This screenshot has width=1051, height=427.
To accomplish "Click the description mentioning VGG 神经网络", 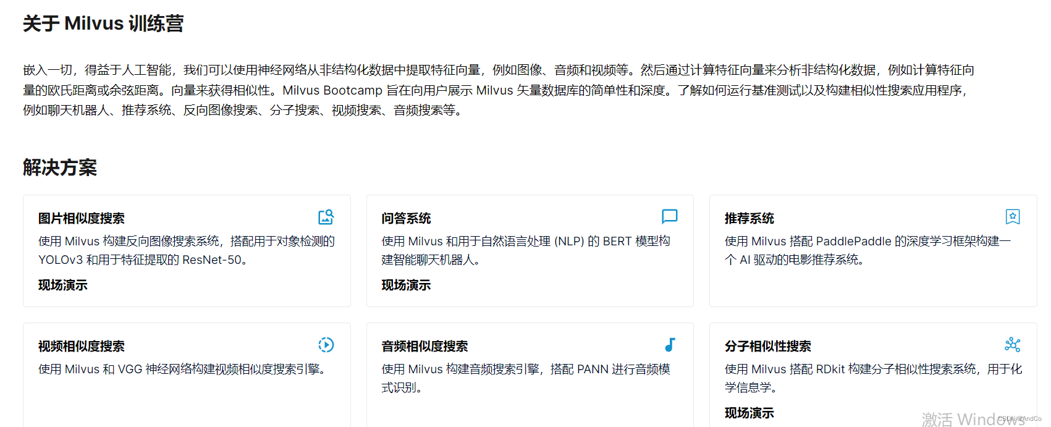I will (182, 370).
